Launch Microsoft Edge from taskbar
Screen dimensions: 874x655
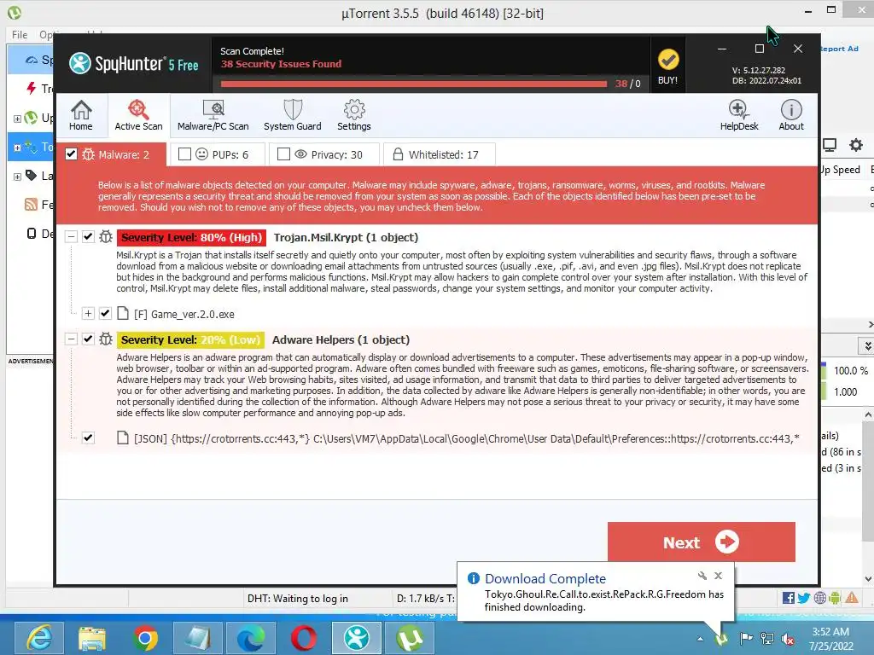[251, 638]
